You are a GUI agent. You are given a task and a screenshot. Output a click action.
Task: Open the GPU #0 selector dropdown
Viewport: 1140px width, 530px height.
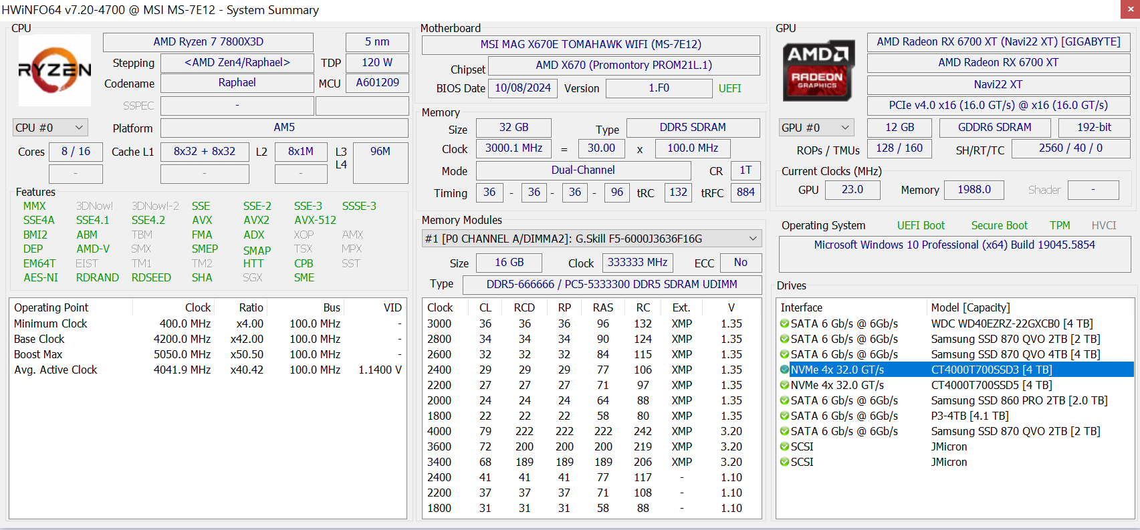tap(817, 128)
